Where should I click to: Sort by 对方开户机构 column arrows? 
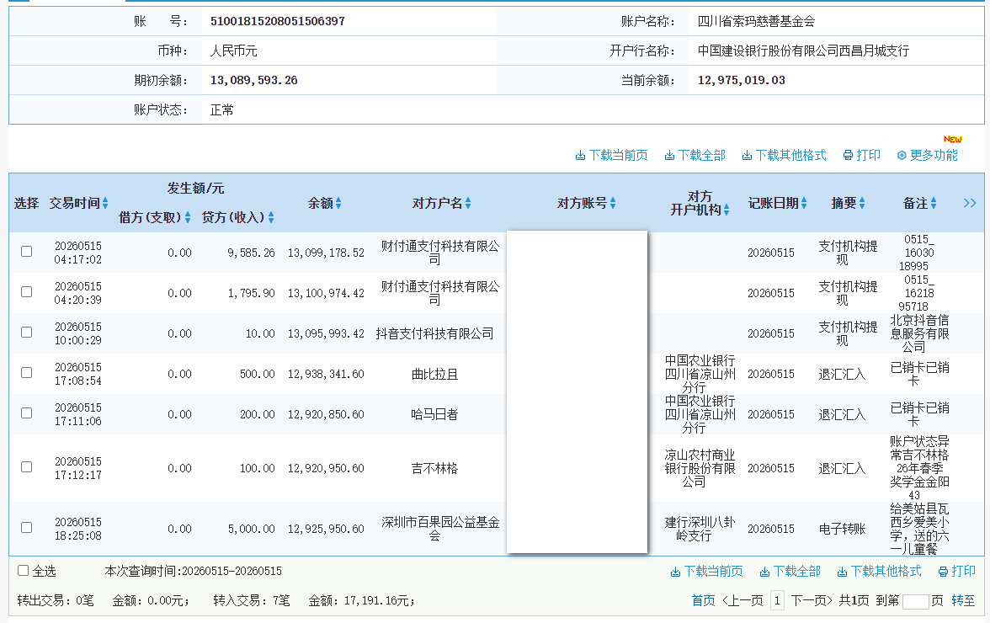click(x=727, y=210)
